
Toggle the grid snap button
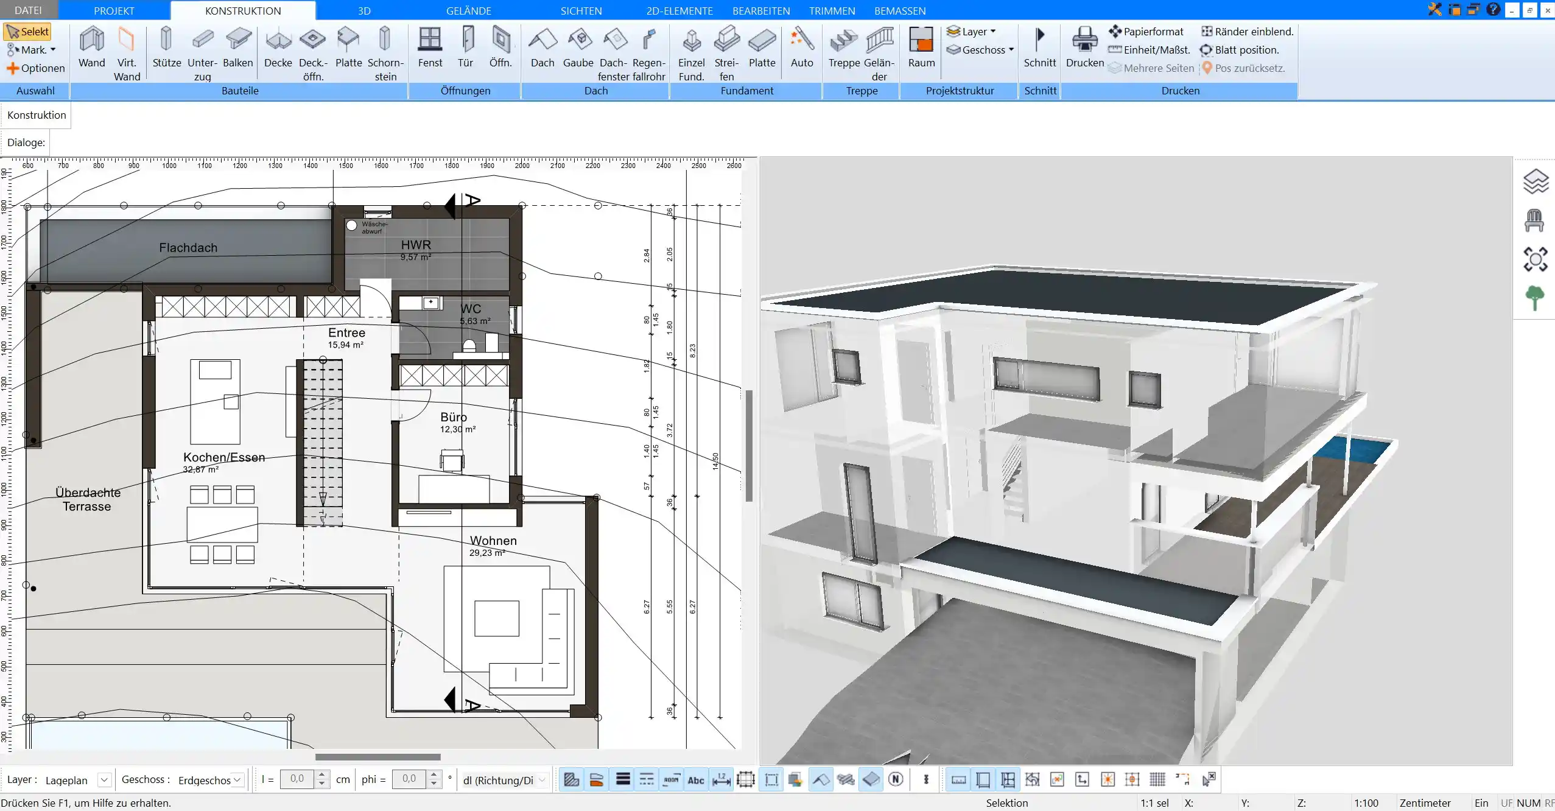(1157, 779)
